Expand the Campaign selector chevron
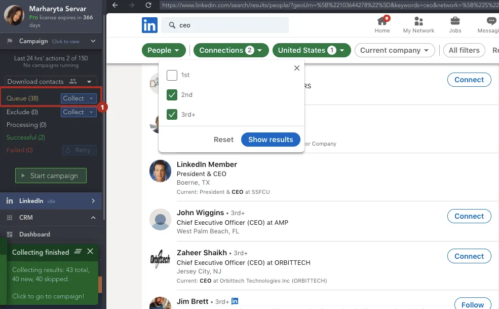 click(x=93, y=41)
